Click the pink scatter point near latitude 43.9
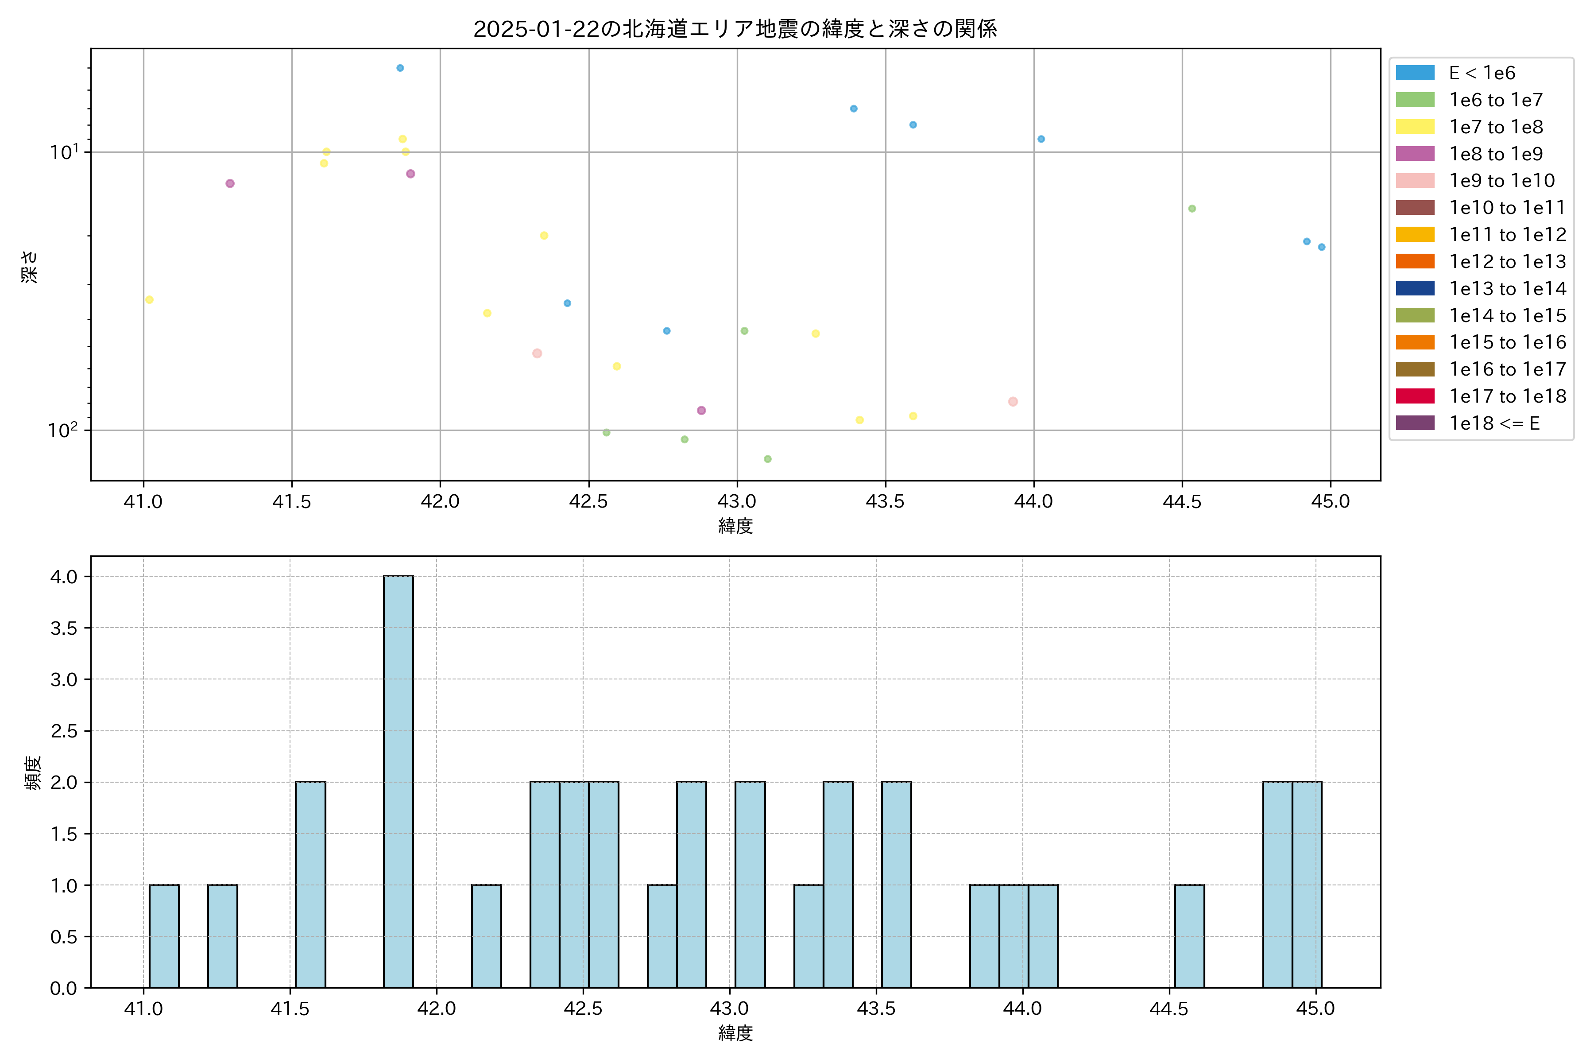The height and width of the screenshot is (1063, 1594). coord(1013,401)
